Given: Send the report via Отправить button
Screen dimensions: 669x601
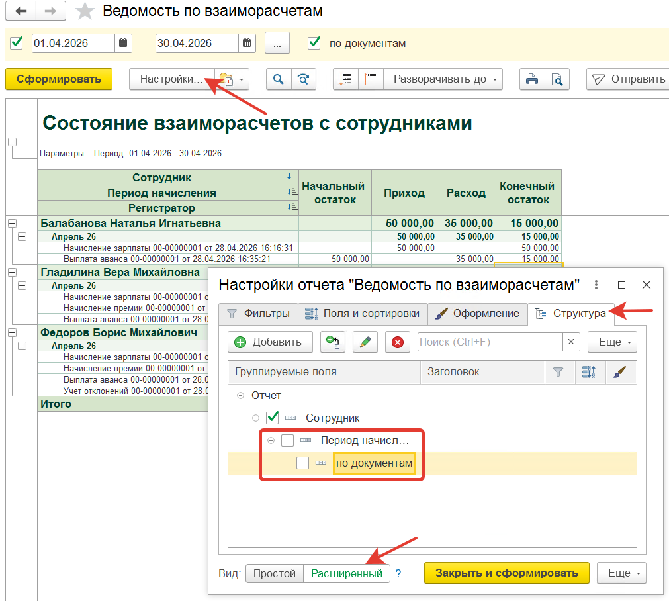Looking at the screenshot, I should [628, 79].
